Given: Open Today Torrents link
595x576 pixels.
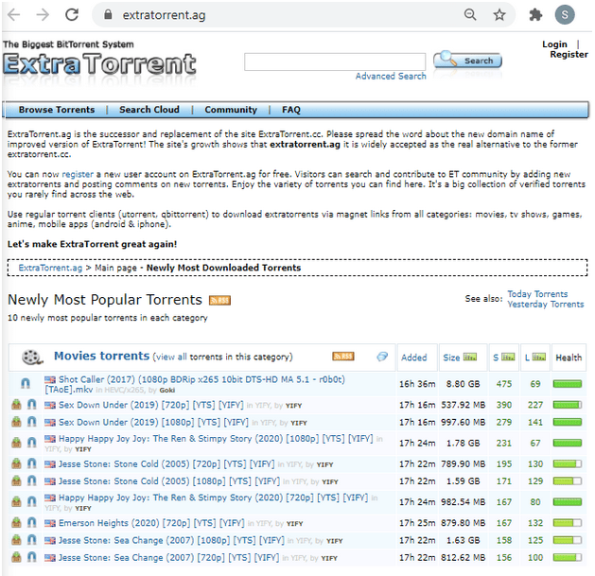Looking at the screenshot, I should (537, 294).
